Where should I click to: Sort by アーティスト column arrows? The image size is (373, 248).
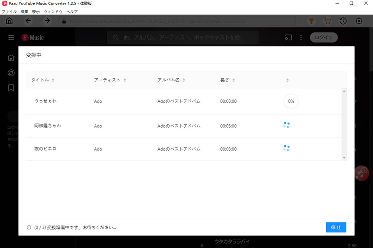click(125, 80)
